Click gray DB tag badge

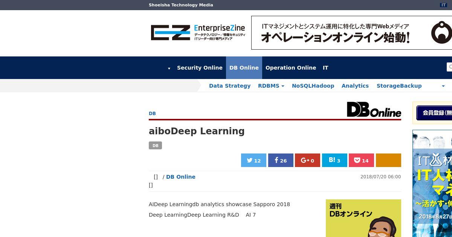[155, 146]
